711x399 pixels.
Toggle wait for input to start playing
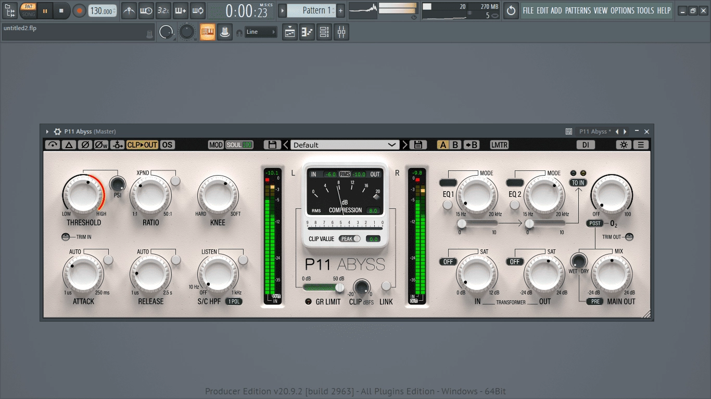coord(146,10)
